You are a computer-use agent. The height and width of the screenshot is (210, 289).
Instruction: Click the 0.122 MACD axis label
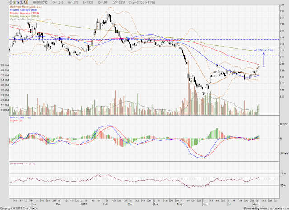[x=284, y=124]
